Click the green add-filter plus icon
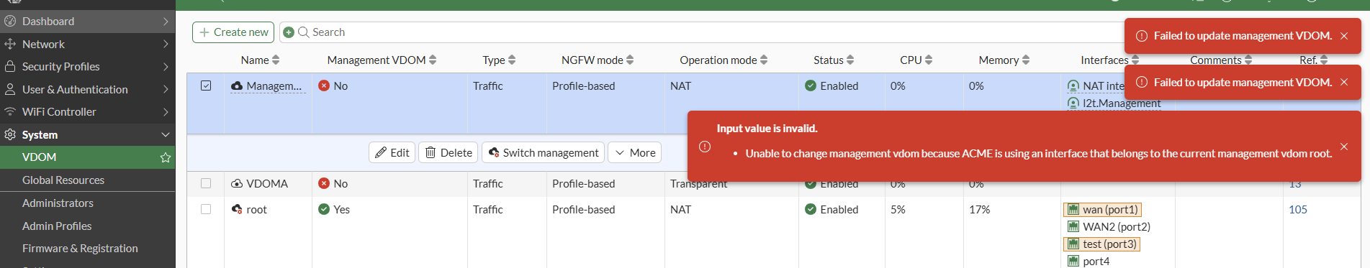The image size is (1370, 268). 289,32
